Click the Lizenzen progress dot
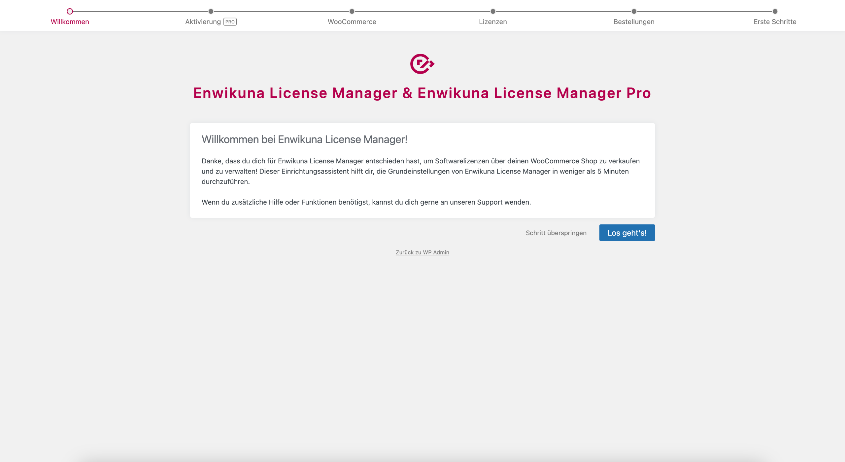The image size is (845, 462). (493, 12)
